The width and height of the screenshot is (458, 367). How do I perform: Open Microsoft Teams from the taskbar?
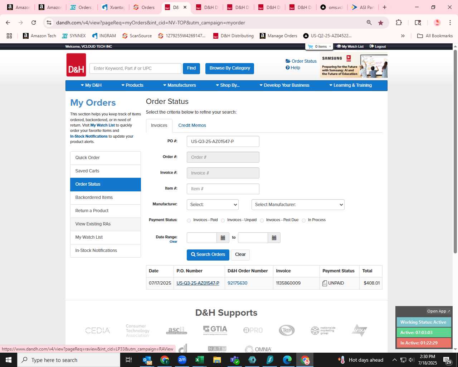pyautogui.click(x=235, y=360)
